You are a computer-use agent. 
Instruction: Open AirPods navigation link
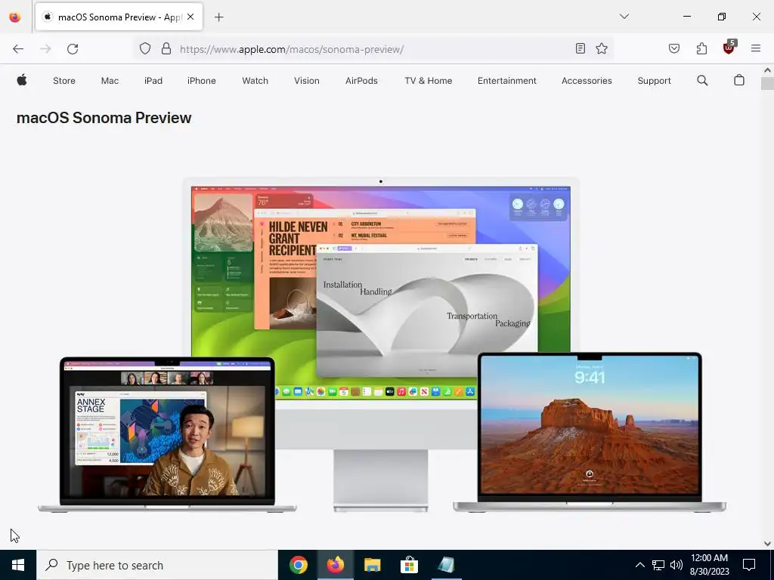coord(361,80)
